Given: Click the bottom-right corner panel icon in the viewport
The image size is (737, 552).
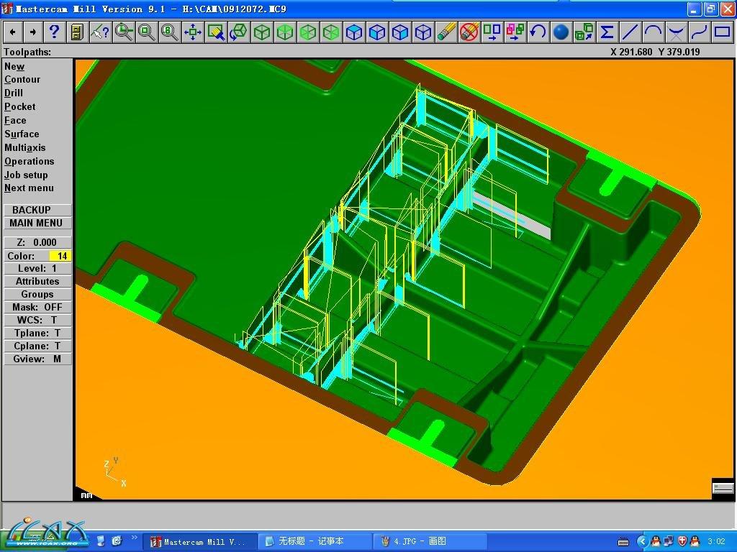Looking at the screenshot, I should (723, 488).
